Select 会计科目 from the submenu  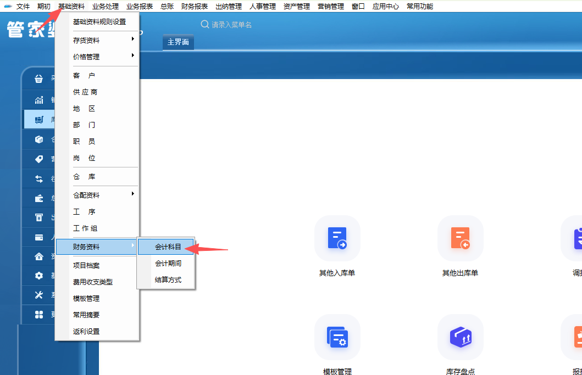(x=168, y=247)
